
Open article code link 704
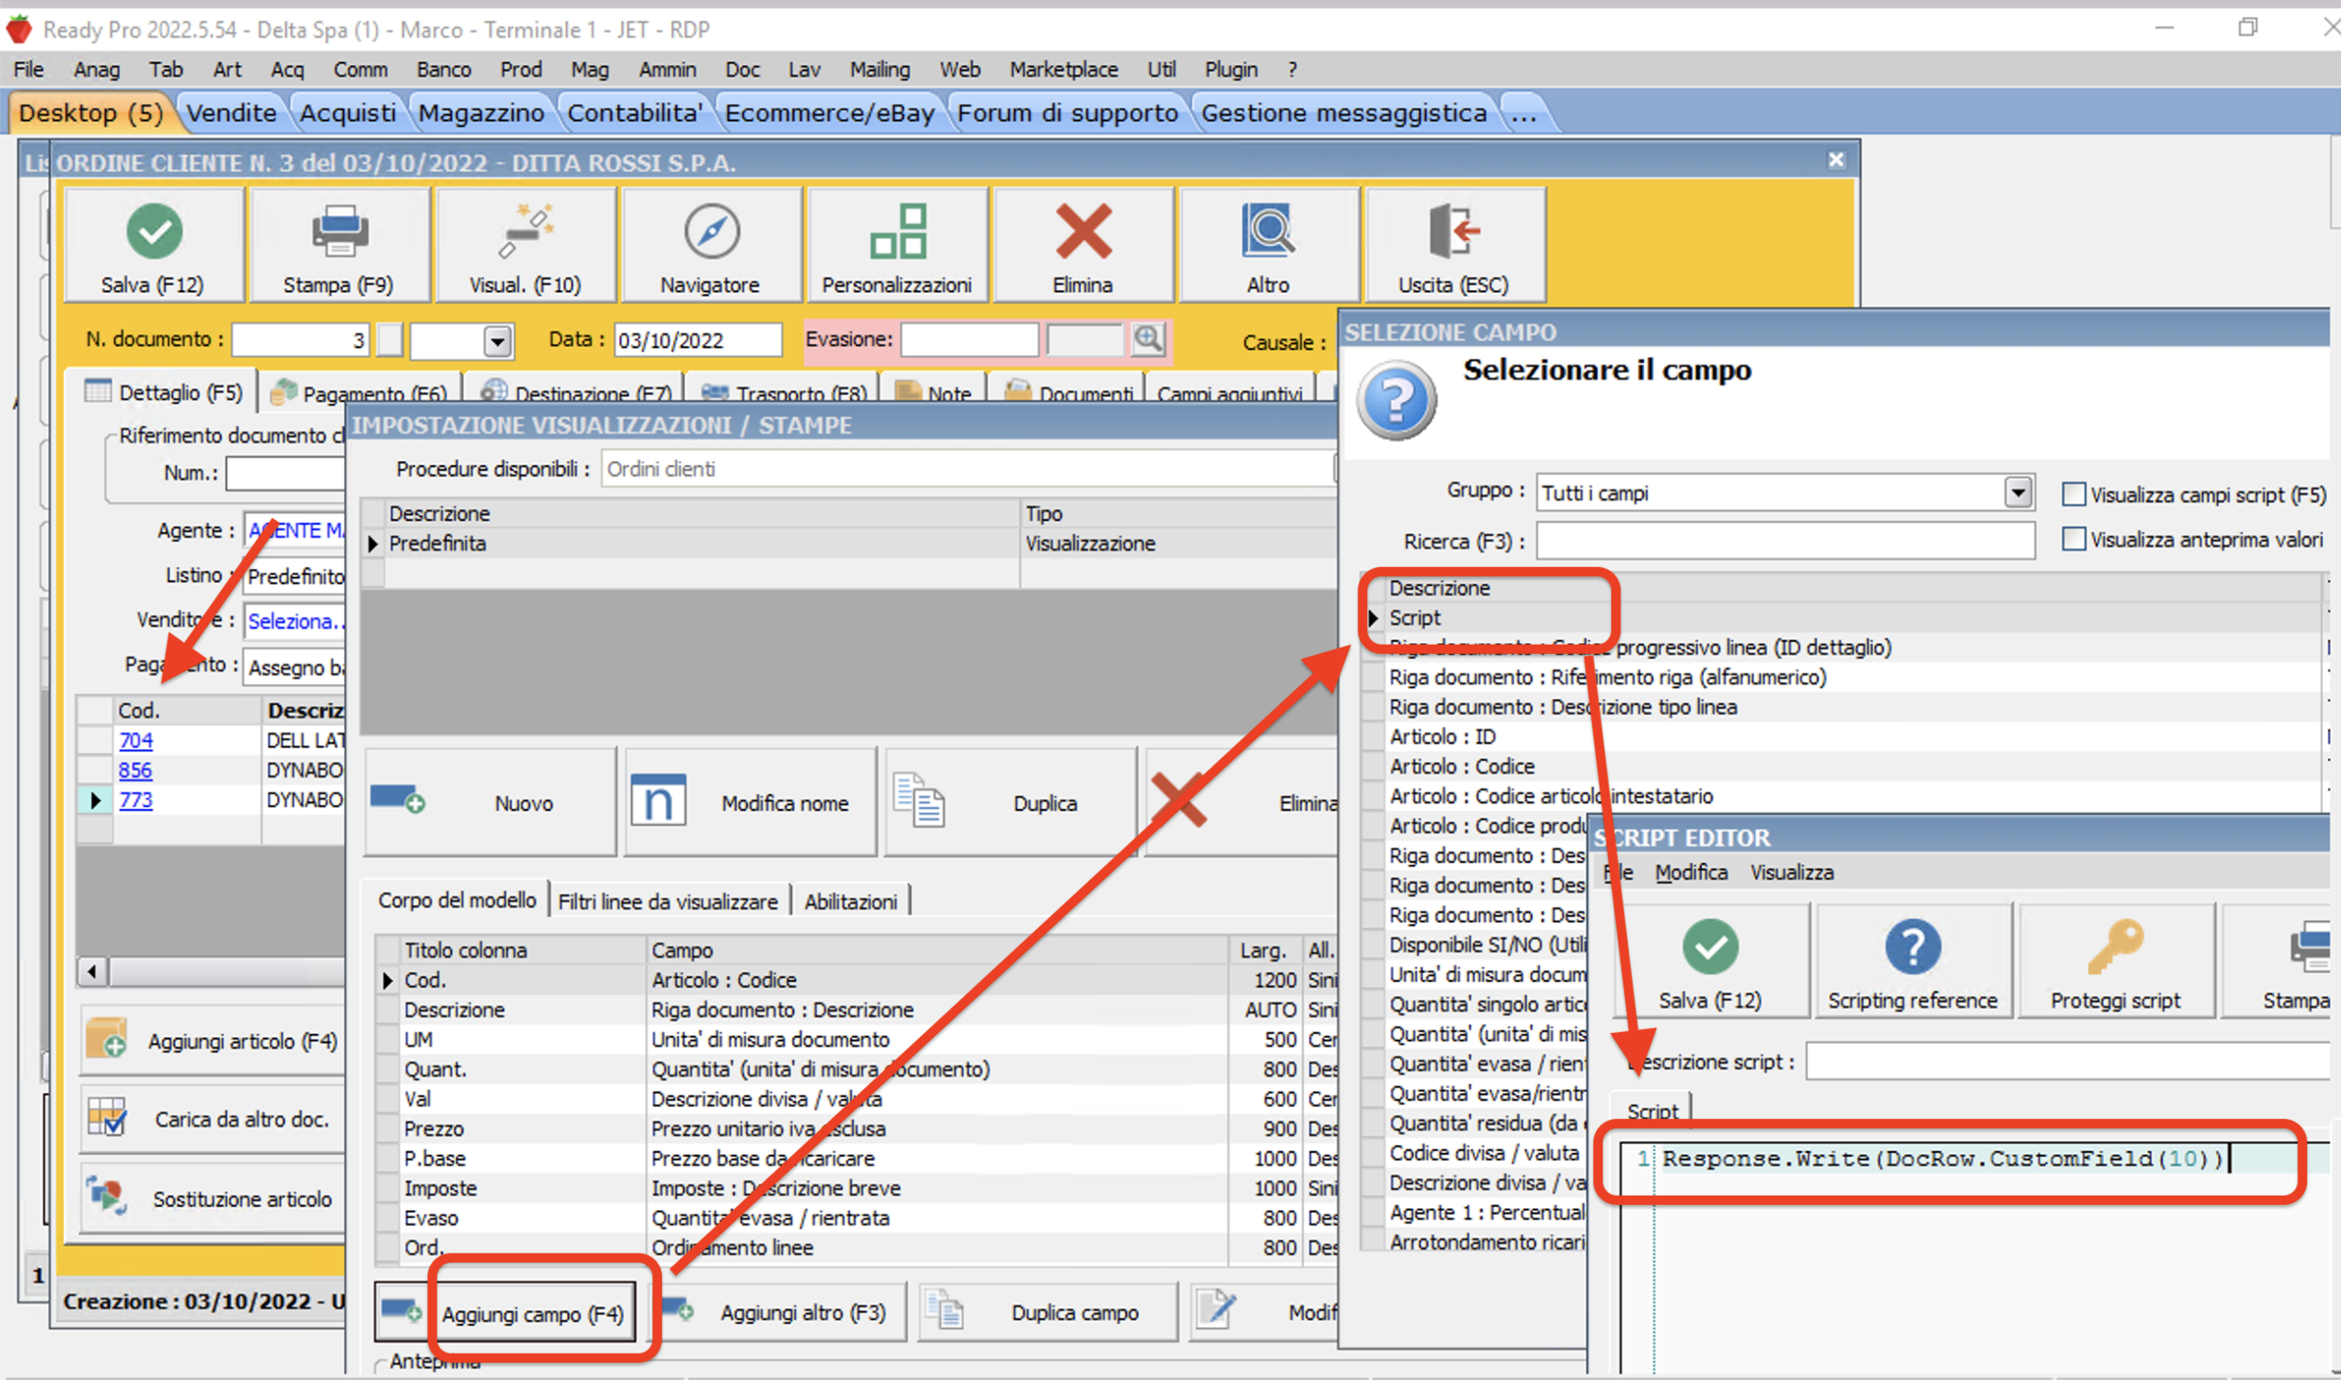pos(135,740)
